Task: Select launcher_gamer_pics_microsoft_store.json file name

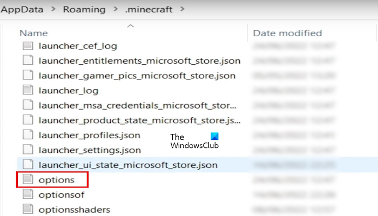Action: click(137, 76)
